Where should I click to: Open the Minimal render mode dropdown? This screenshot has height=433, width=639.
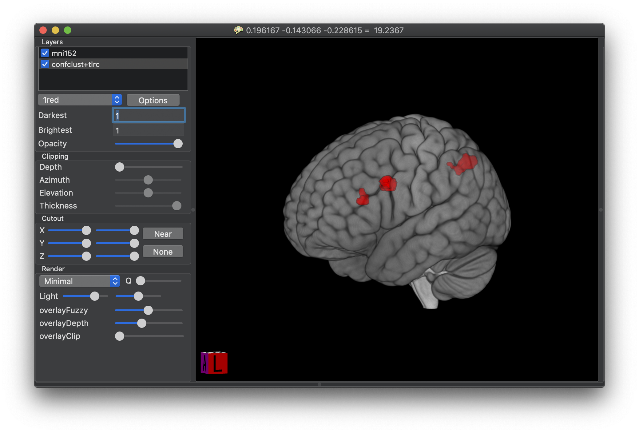(x=79, y=281)
